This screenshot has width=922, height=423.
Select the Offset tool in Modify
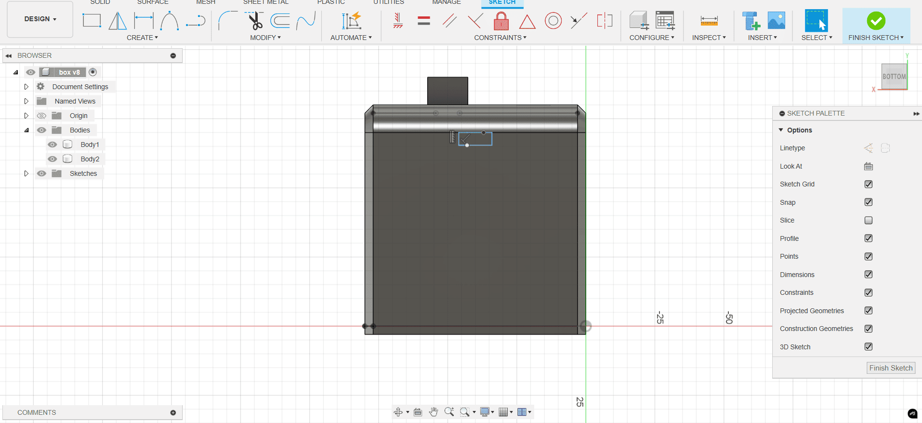[x=280, y=21]
